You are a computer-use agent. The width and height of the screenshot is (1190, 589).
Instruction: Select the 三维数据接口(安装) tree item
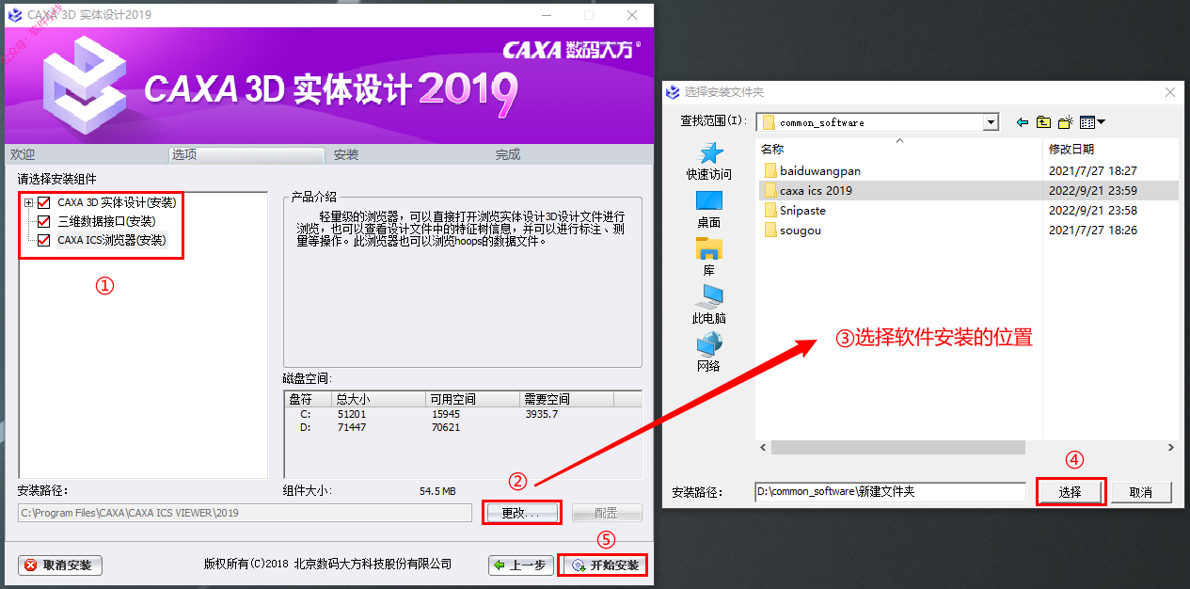tap(106, 221)
